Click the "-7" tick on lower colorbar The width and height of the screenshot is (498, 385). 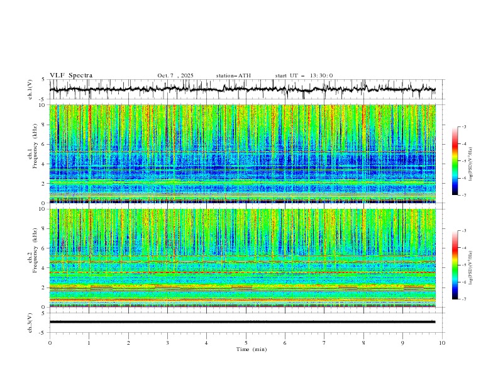tap(464, 299)
